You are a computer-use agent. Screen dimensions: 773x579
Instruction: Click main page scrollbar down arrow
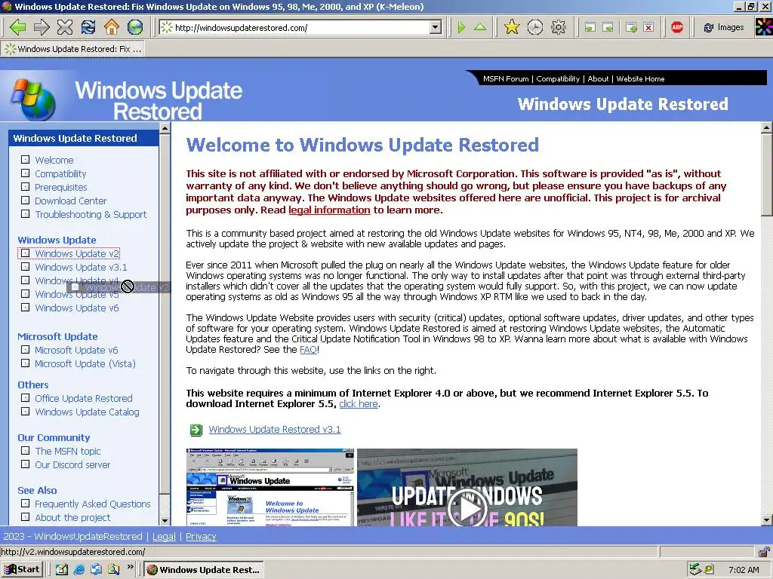[767, 520]
